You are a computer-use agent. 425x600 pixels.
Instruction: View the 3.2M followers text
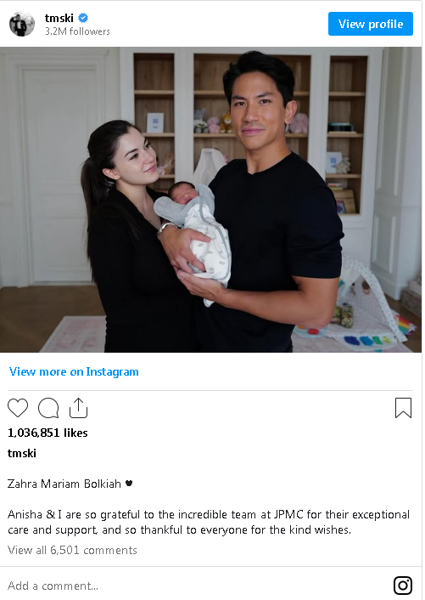pos(77,31)
